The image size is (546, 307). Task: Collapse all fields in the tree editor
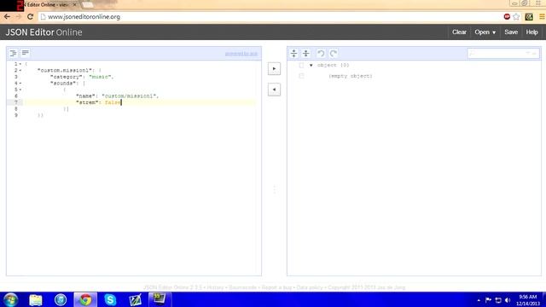coord(305,53)
